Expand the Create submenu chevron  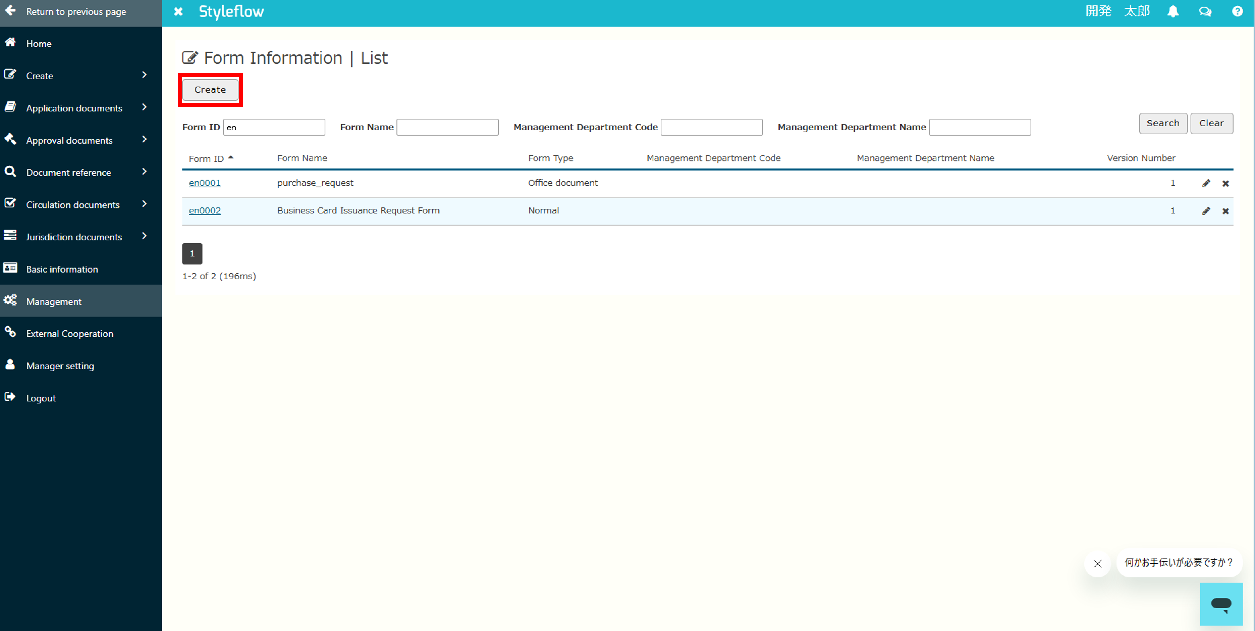click(144, 75)
